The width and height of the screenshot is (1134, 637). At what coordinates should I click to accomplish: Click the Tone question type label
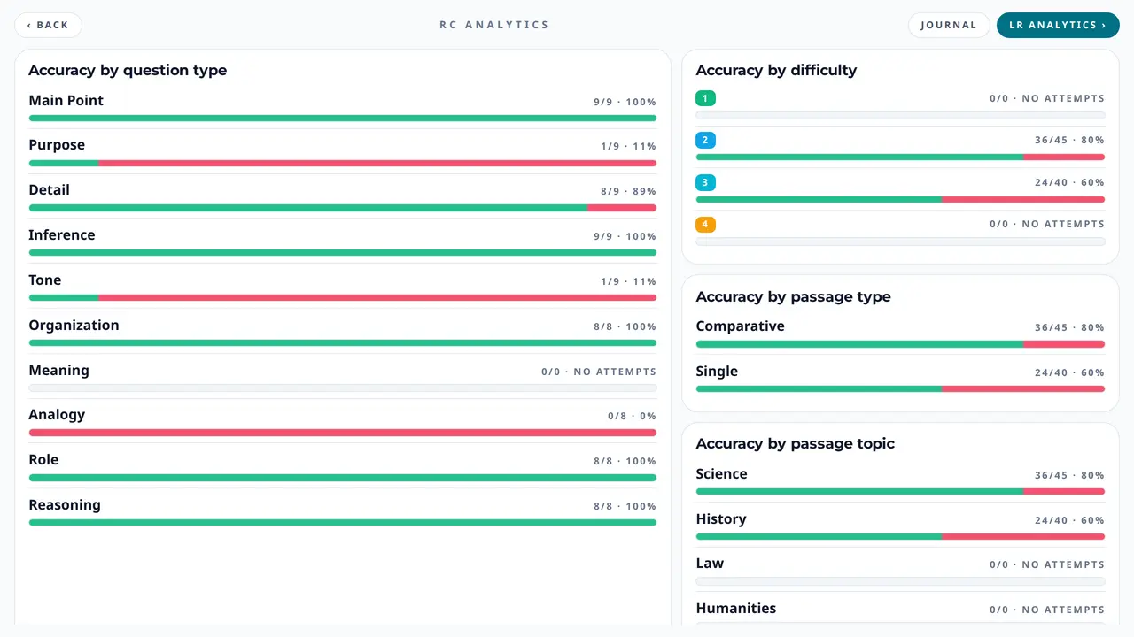[x=45, y=280]
